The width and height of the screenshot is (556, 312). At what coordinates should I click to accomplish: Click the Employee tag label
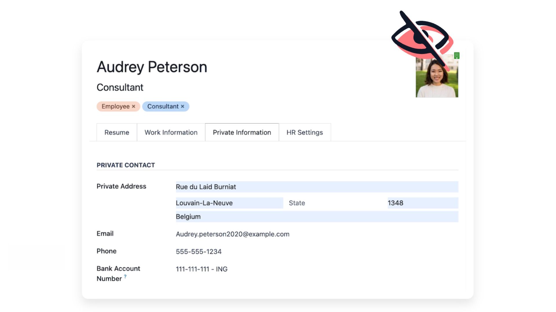pyautogui.click(x=115, y=106)
